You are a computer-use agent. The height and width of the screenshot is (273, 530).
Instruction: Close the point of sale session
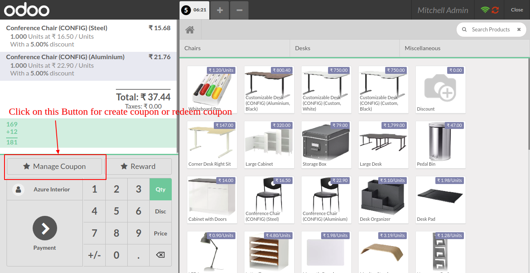click(517, 10)
